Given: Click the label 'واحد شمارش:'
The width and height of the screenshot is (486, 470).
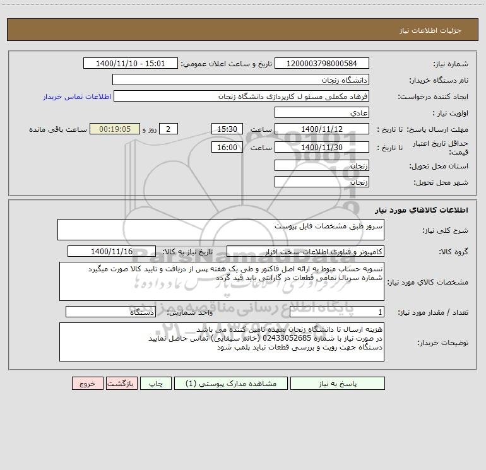Looking at the screenshot, I should point(190,312).
